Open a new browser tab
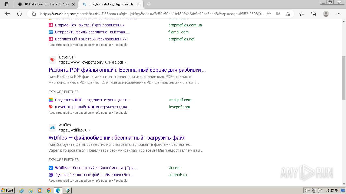This screenshot has height=194, width=346. (x=149, y=4)
